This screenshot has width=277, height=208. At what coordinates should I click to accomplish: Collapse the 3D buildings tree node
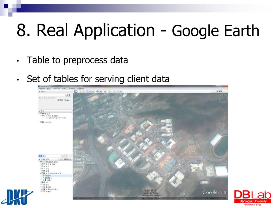[41, 173]
